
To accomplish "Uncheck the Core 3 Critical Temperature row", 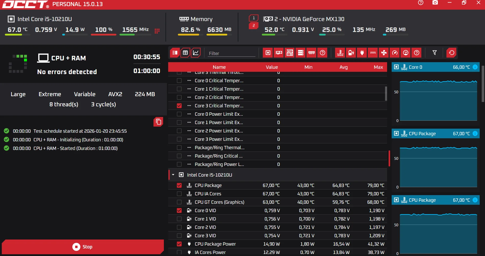I will 179,106.
